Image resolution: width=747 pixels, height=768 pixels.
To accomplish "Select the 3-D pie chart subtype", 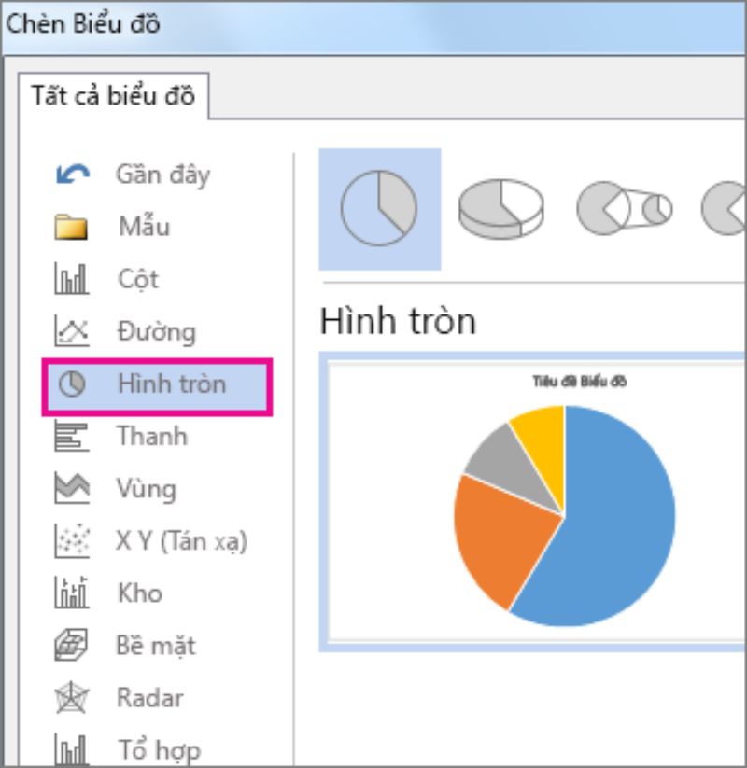I will (x=500, y=209).
